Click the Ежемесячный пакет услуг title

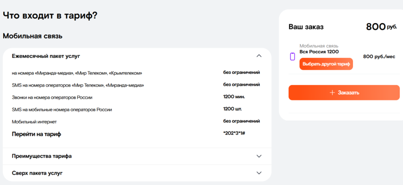46,56
